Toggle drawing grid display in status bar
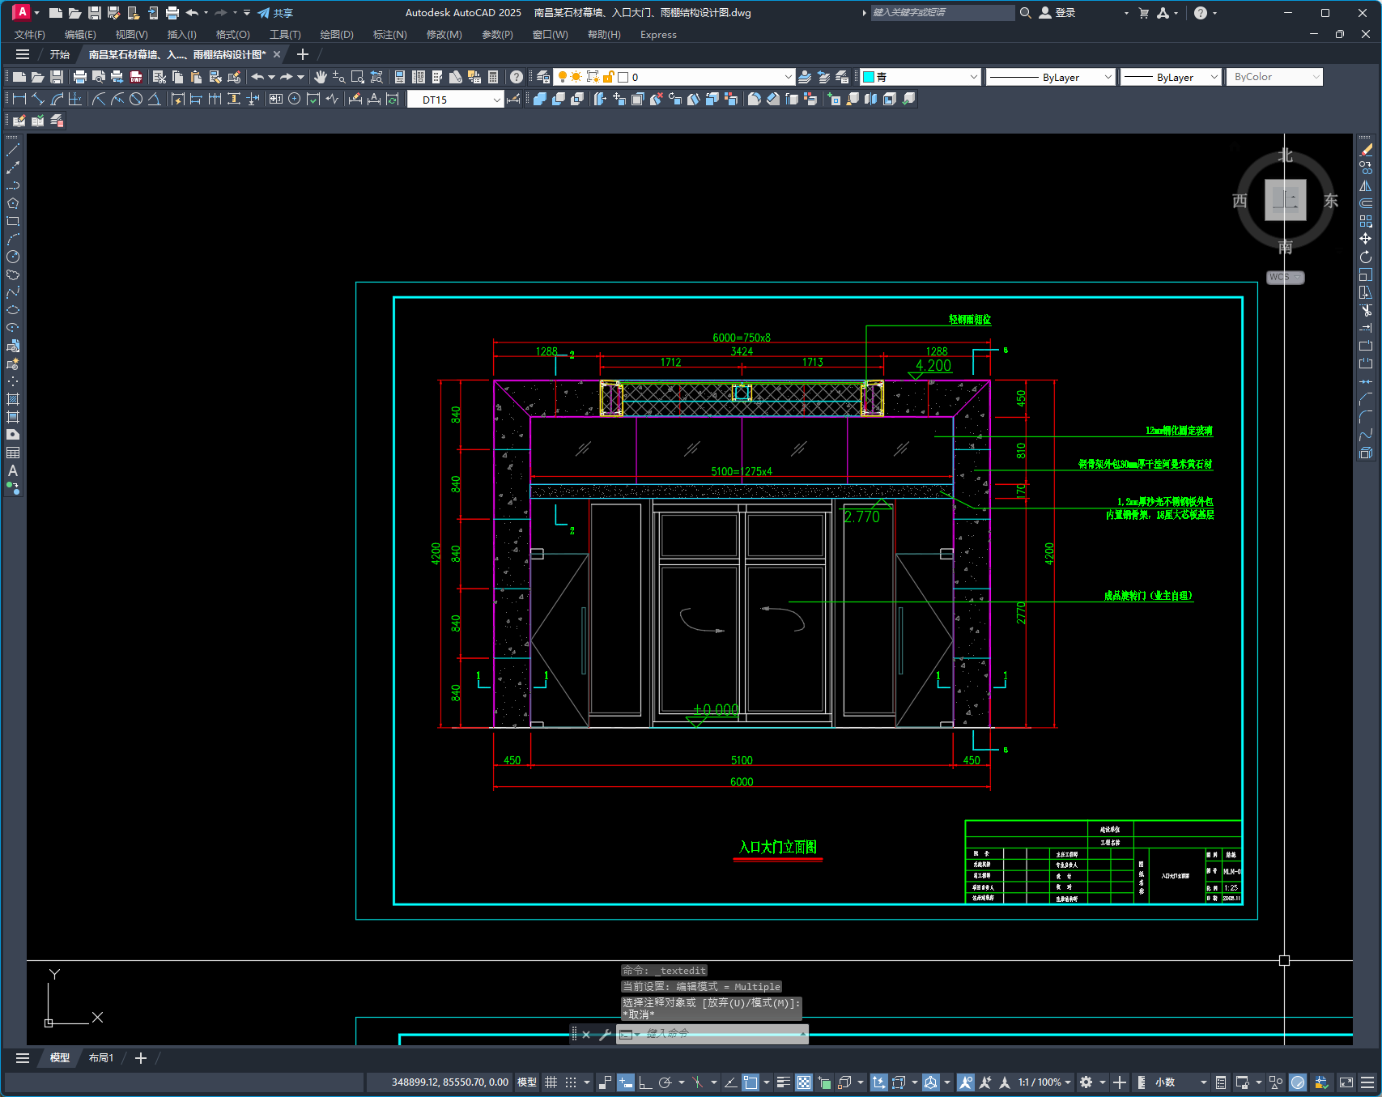The width and height of the screenshot is (1382, 1097). (551, 1082)
